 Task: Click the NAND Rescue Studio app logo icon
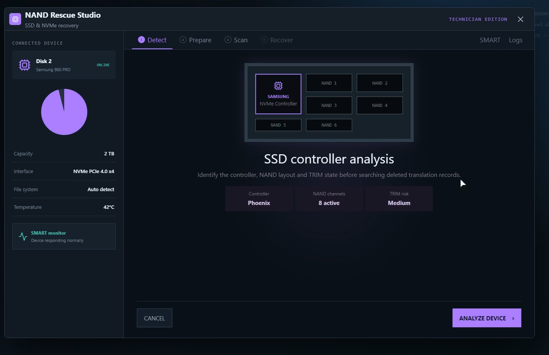(x=15, y=19)
